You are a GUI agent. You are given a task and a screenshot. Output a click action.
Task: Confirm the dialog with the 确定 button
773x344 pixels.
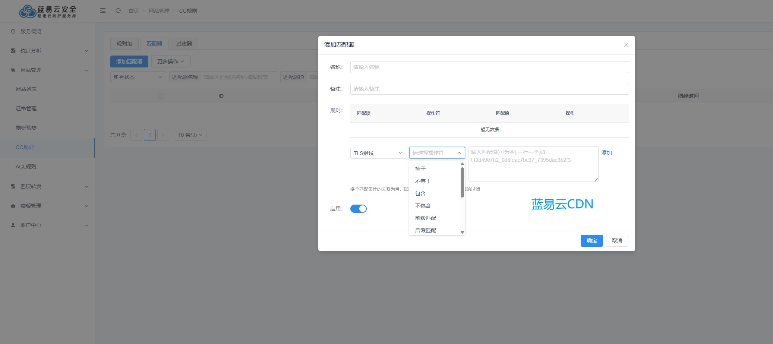pos(591,240)
